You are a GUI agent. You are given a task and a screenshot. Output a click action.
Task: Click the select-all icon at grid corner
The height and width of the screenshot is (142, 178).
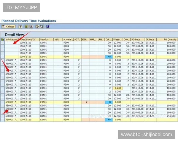2,39
